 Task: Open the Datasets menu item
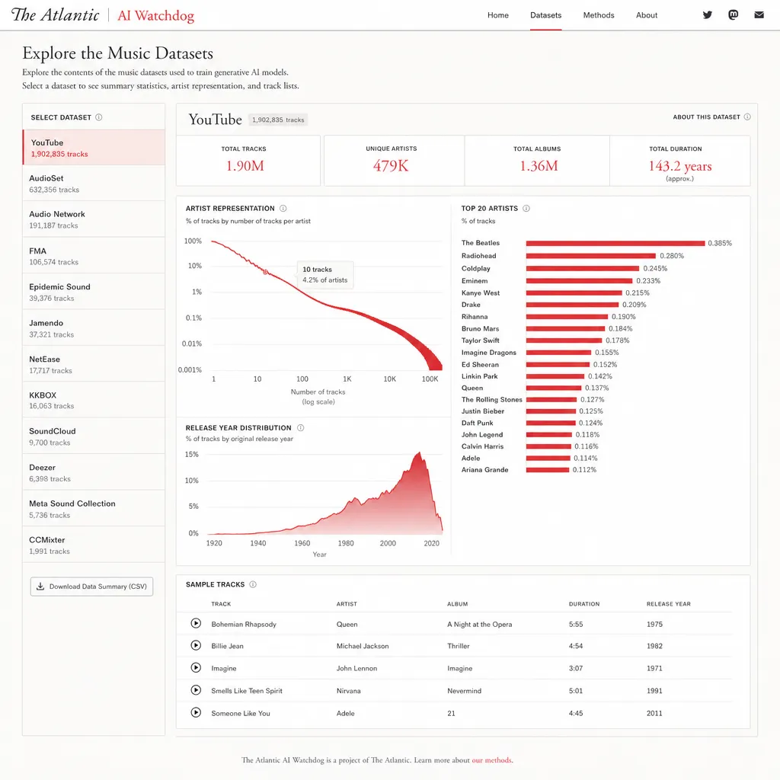point(545,15)
